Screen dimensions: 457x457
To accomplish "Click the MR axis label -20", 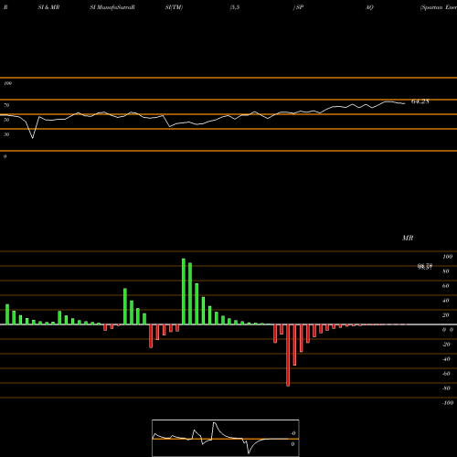I will (x=446, y=345).
